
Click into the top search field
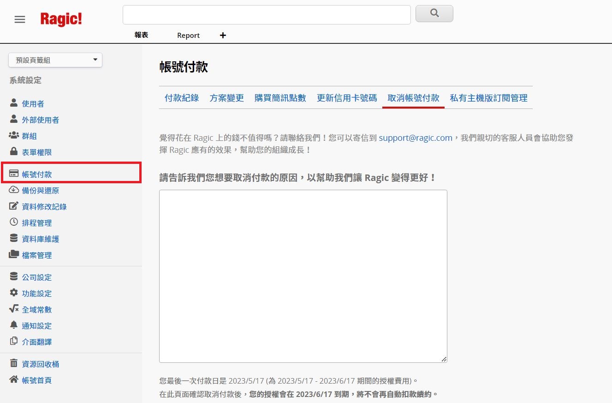click(267, 15)
